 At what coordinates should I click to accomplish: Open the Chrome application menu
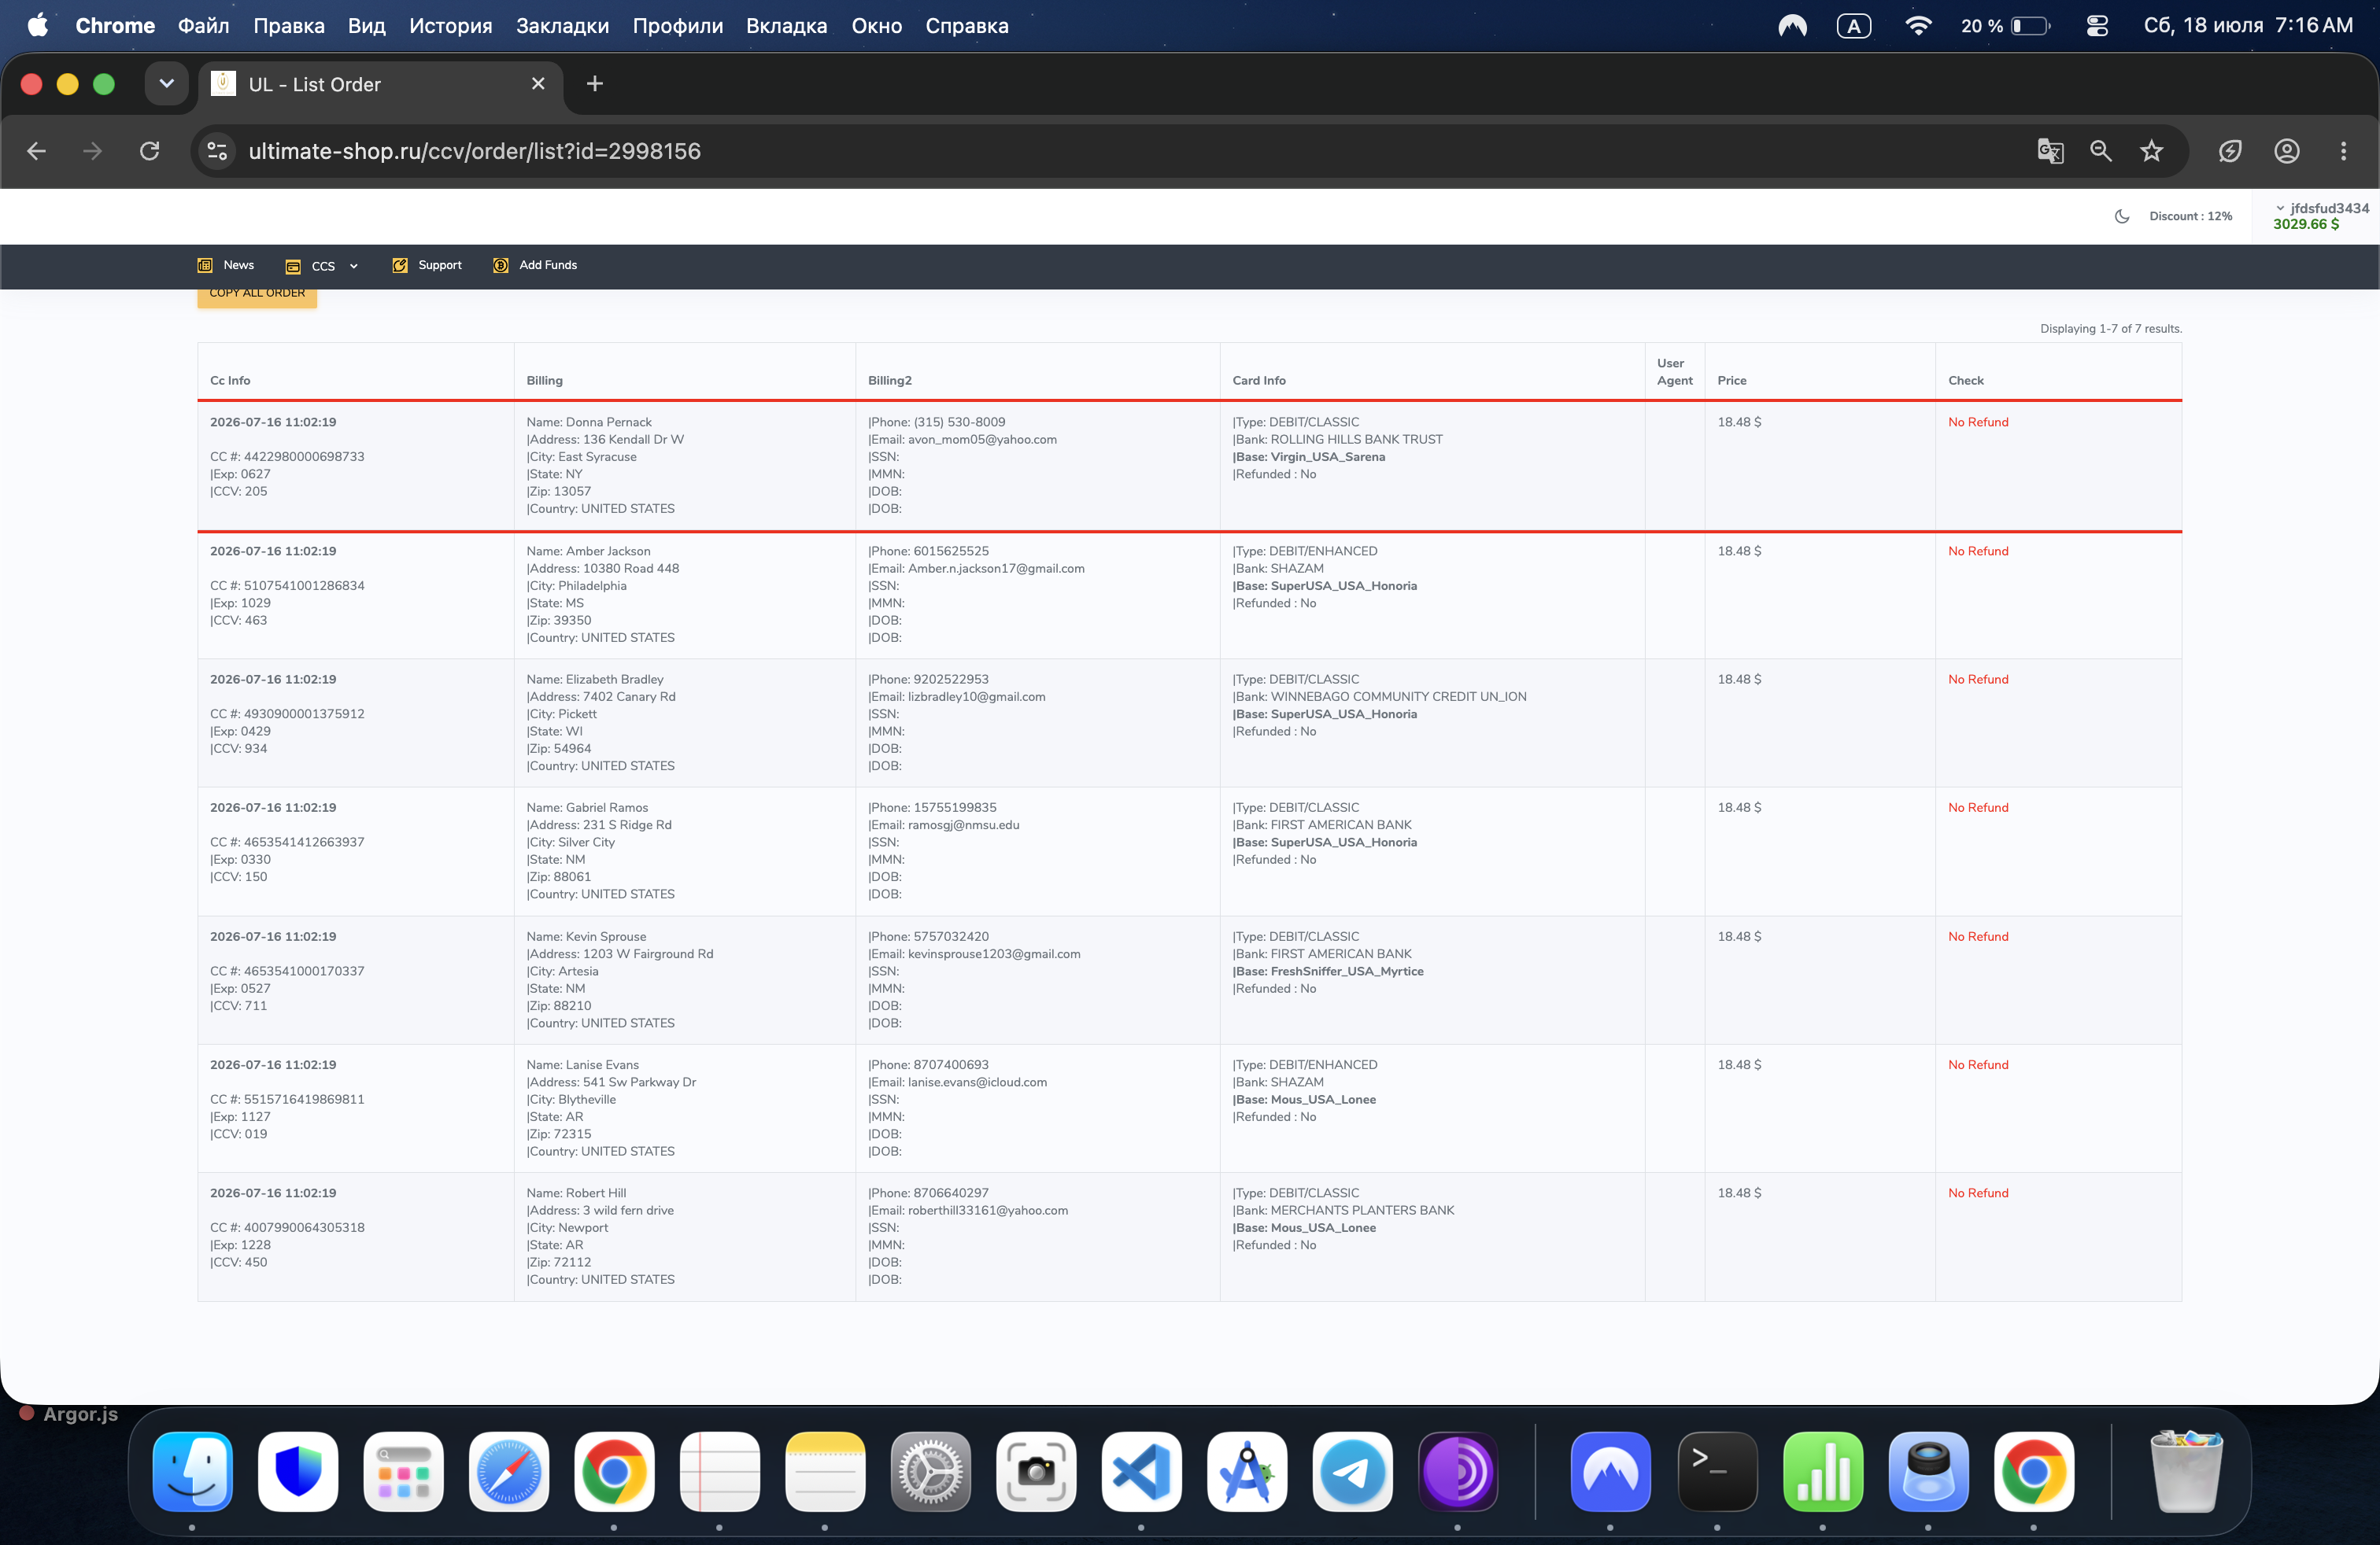[x=115, y=26]
